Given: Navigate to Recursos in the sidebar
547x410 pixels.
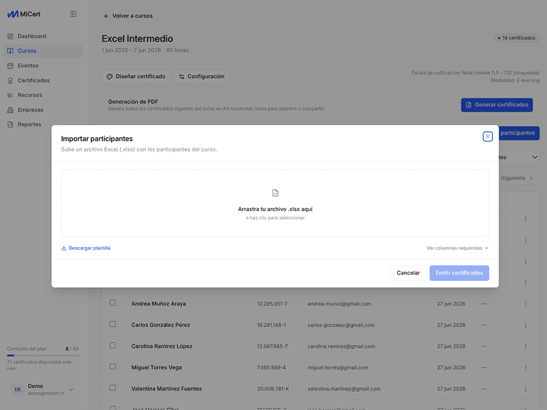Looking at the screenshot, I should click(43, 95).
